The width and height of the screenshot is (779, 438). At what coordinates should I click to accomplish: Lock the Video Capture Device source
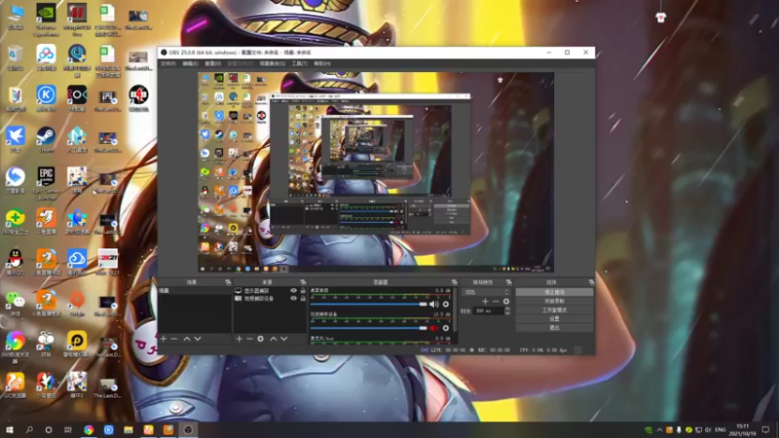[x=303, y=299]
